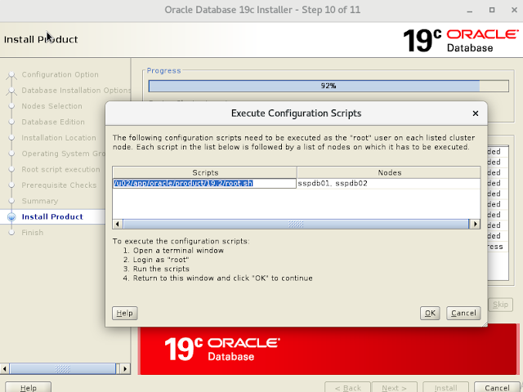Click the Back button in installer
The height and width of the screenshot is (392, 523).
click(347, 388)
